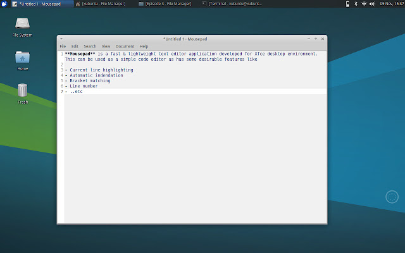Switch to Untitled 1 - Mousepad taskbar button
Viewport: 405px width, 253px height.
[x=42, y=4]
